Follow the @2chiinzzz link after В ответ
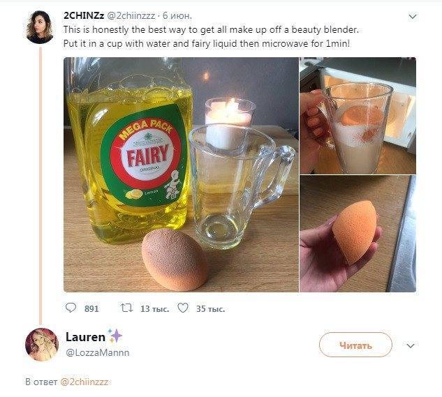 84,382
